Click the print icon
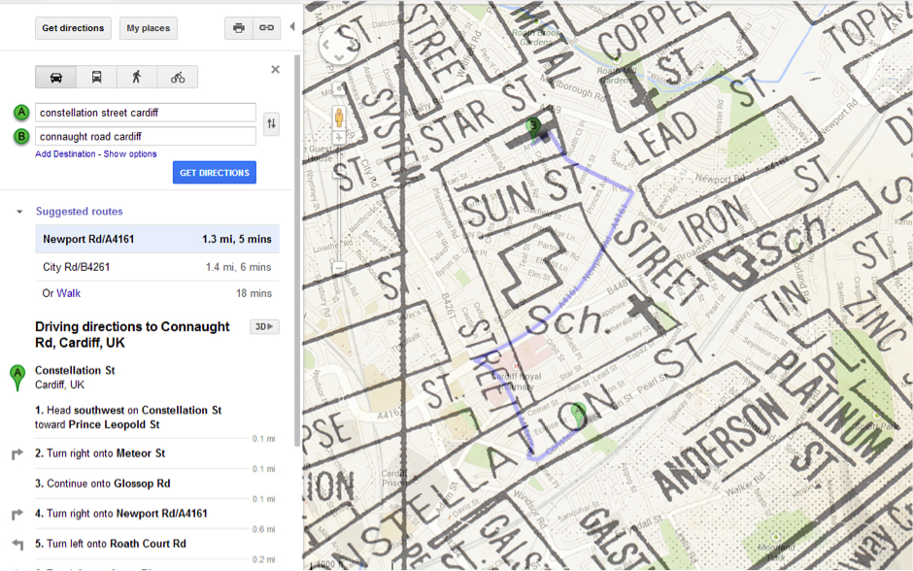This screenshot has height=571, width=913. pos(239,28)
